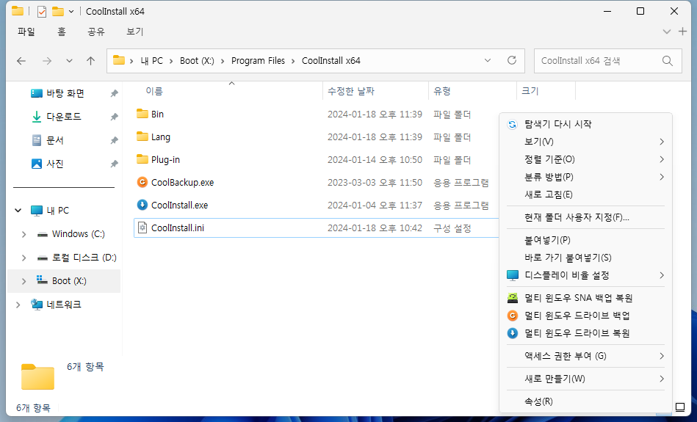Open the 보기(V) submenu
The width and height of the screenshot is (697, 422).
click(585, 142)
